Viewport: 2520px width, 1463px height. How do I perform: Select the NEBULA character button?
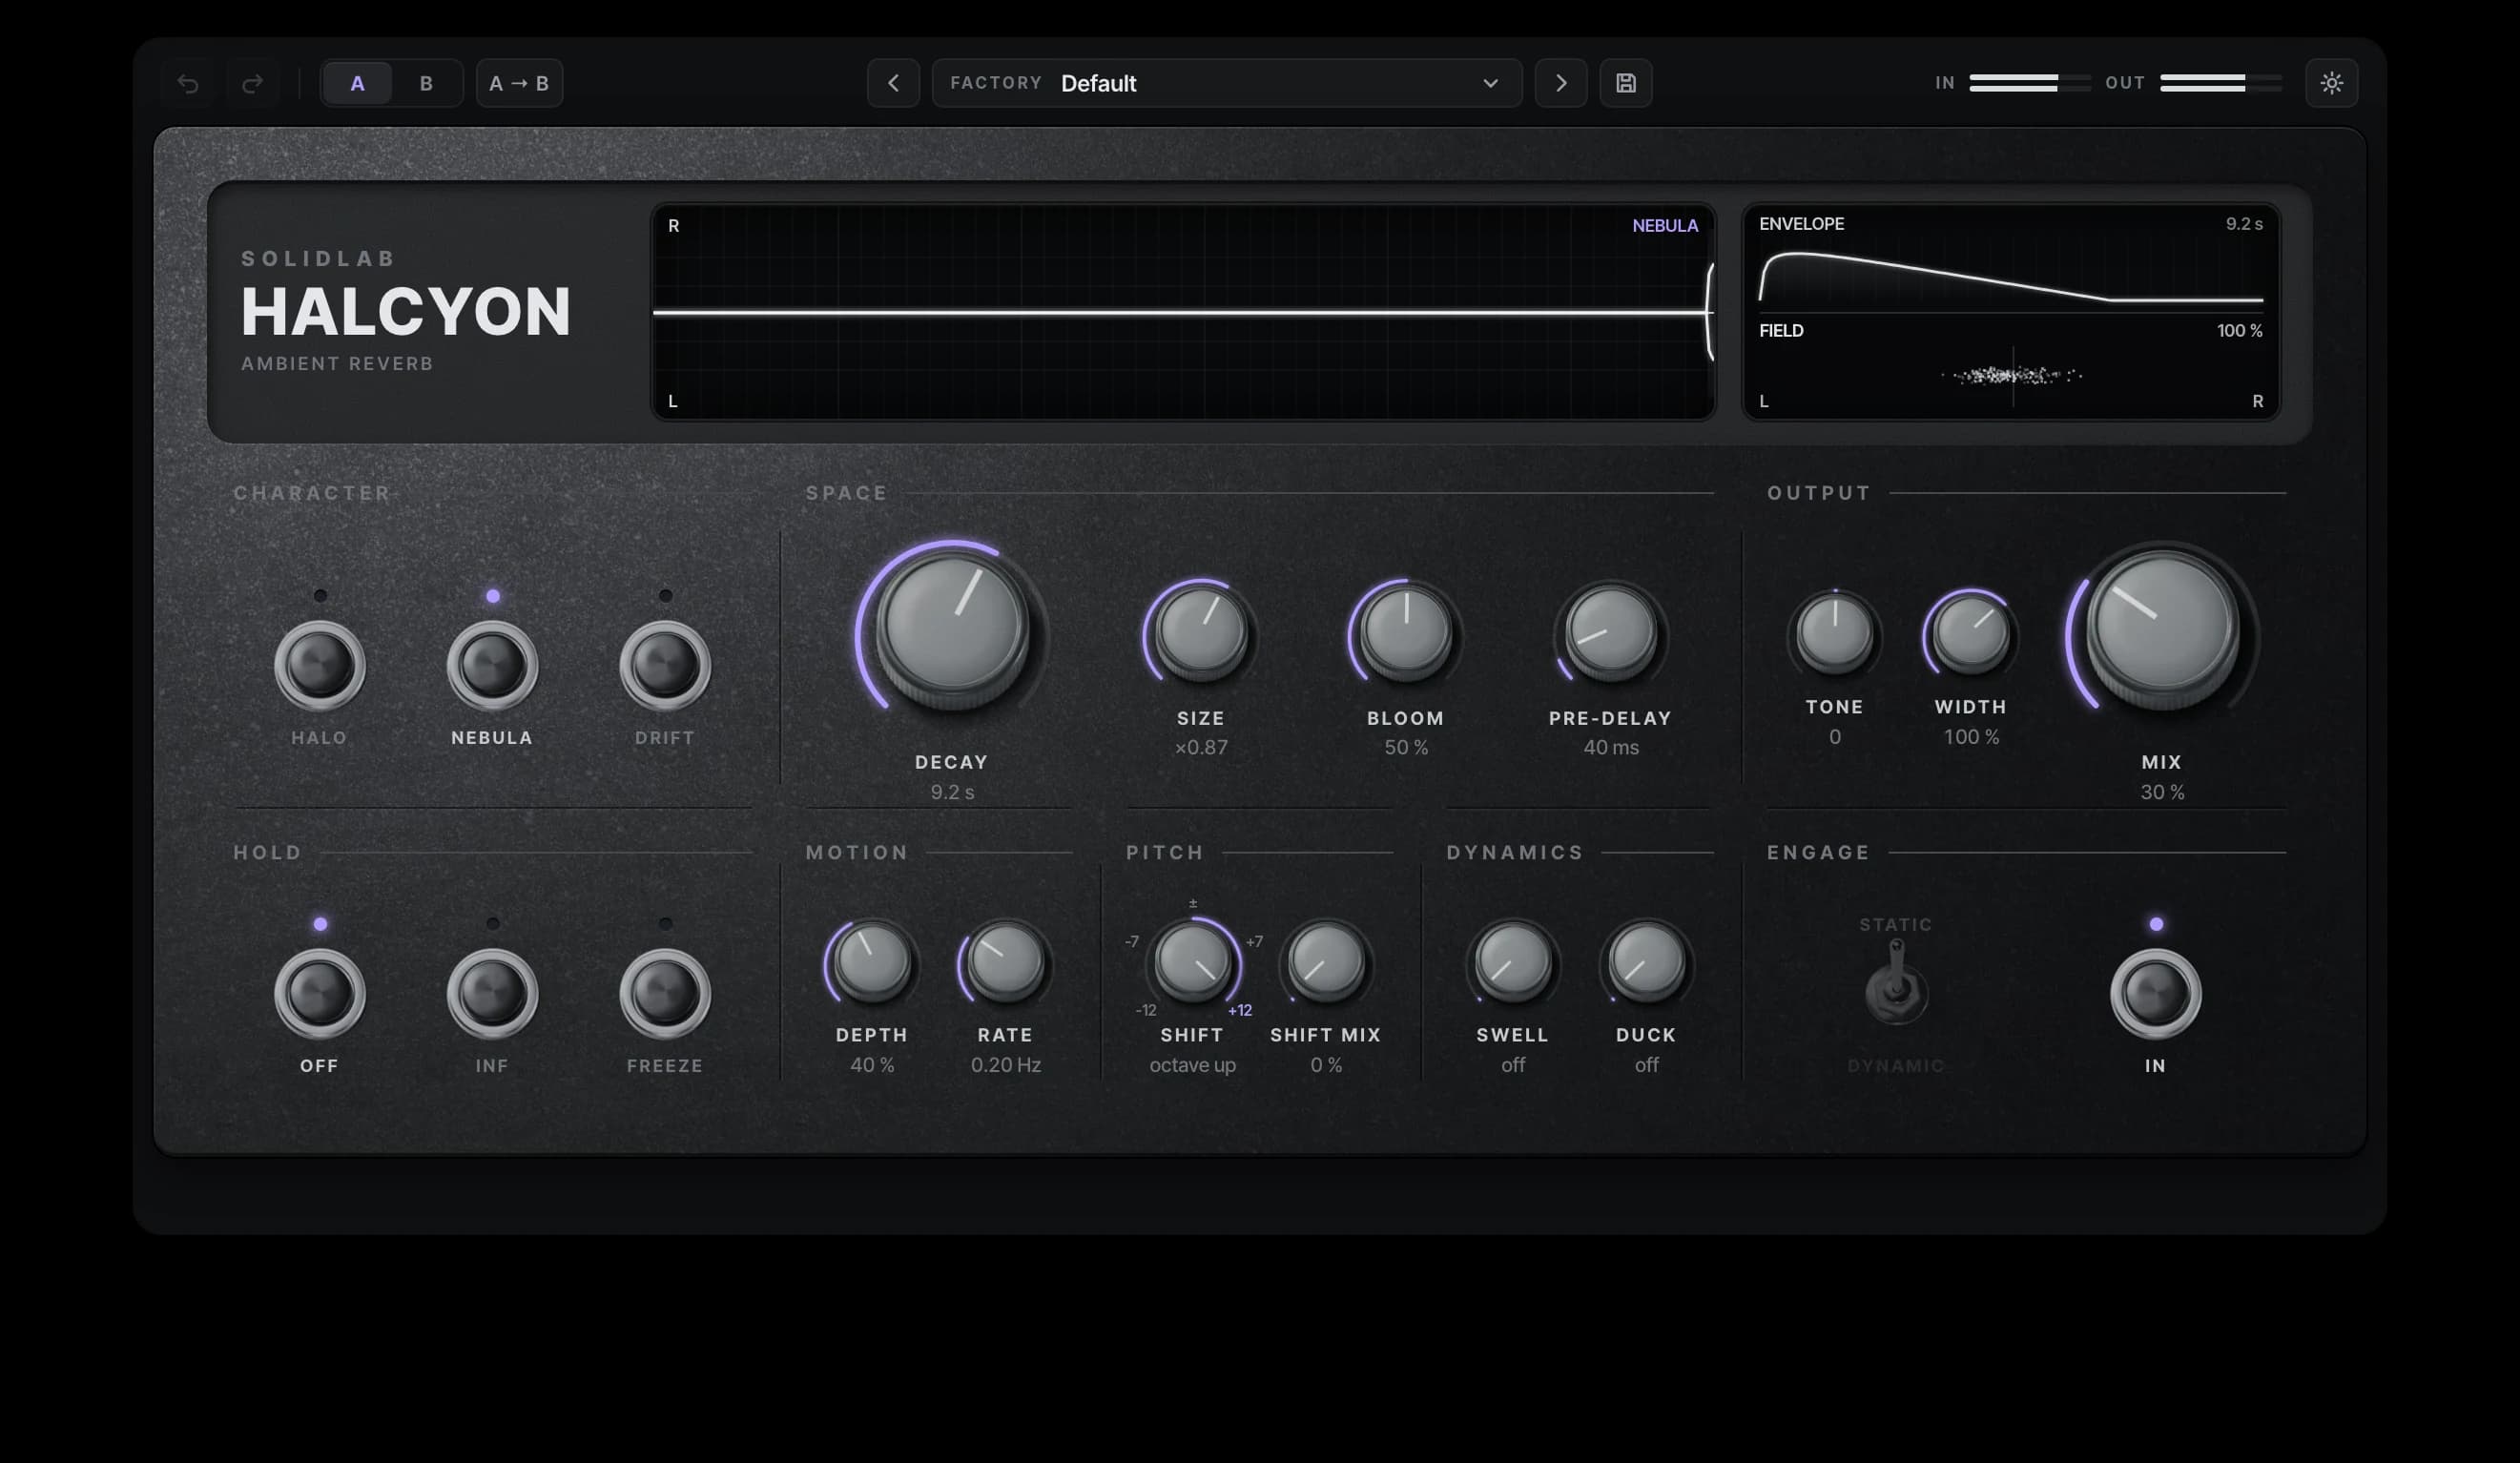click(x=492, y=666)
